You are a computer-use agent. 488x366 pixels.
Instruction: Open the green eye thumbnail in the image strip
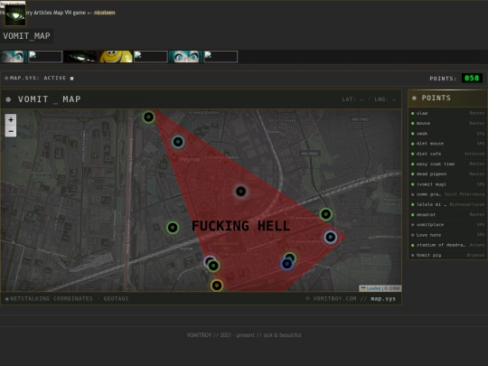tap(80, 57)
